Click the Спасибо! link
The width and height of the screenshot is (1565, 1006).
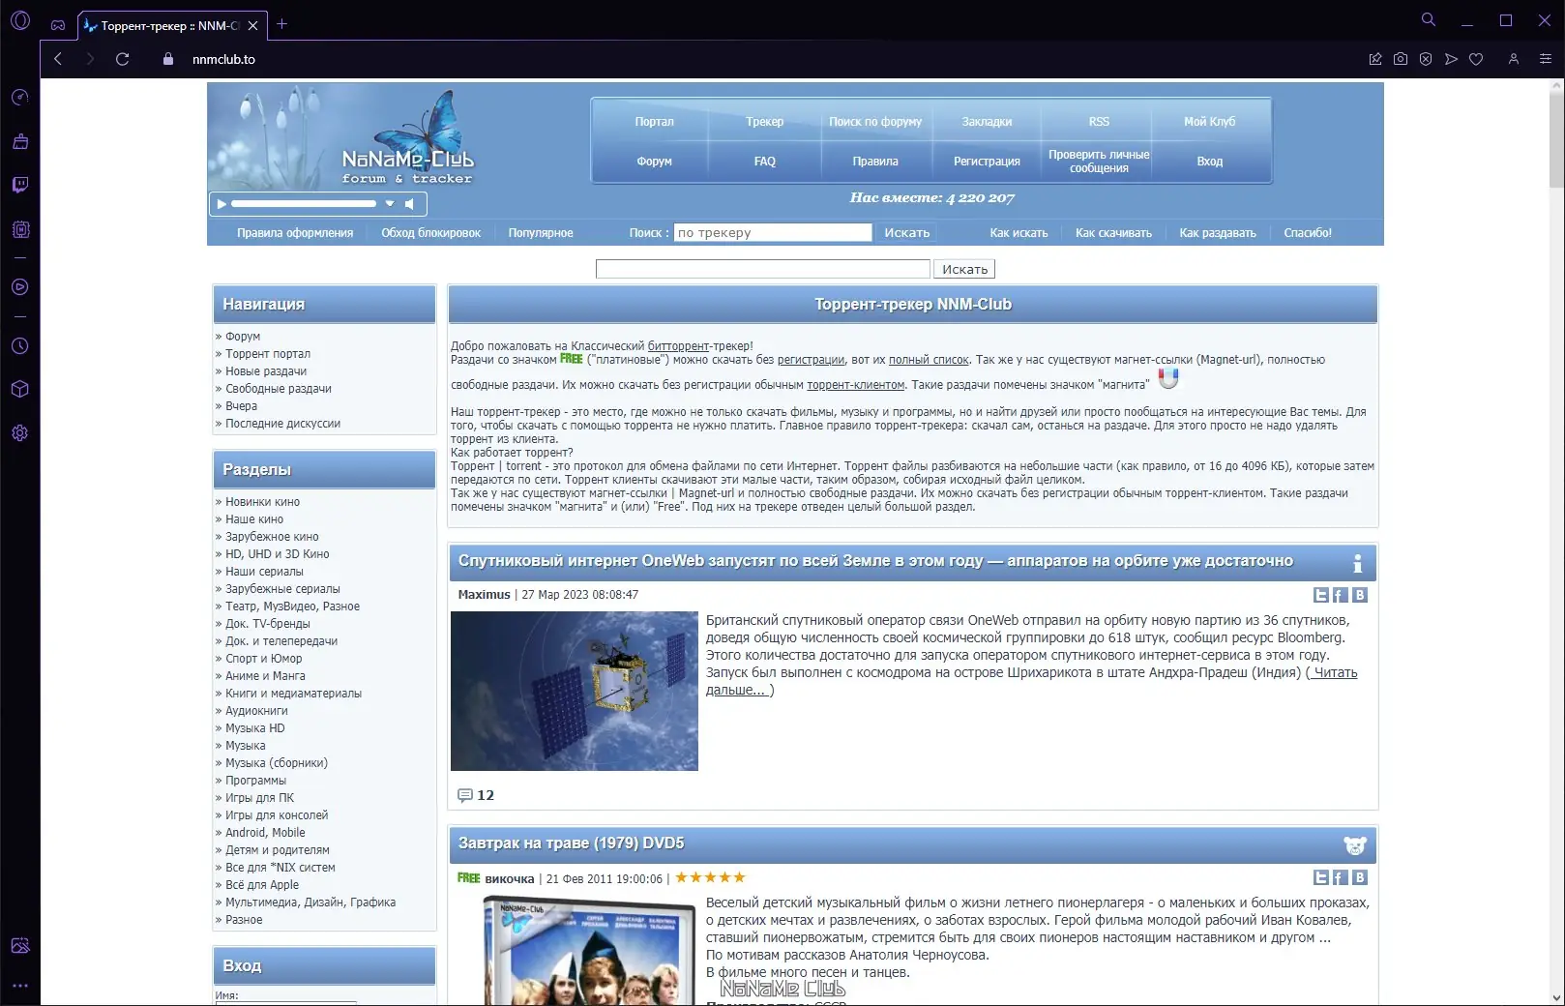pyautogui.click(x=1308, y=233)
